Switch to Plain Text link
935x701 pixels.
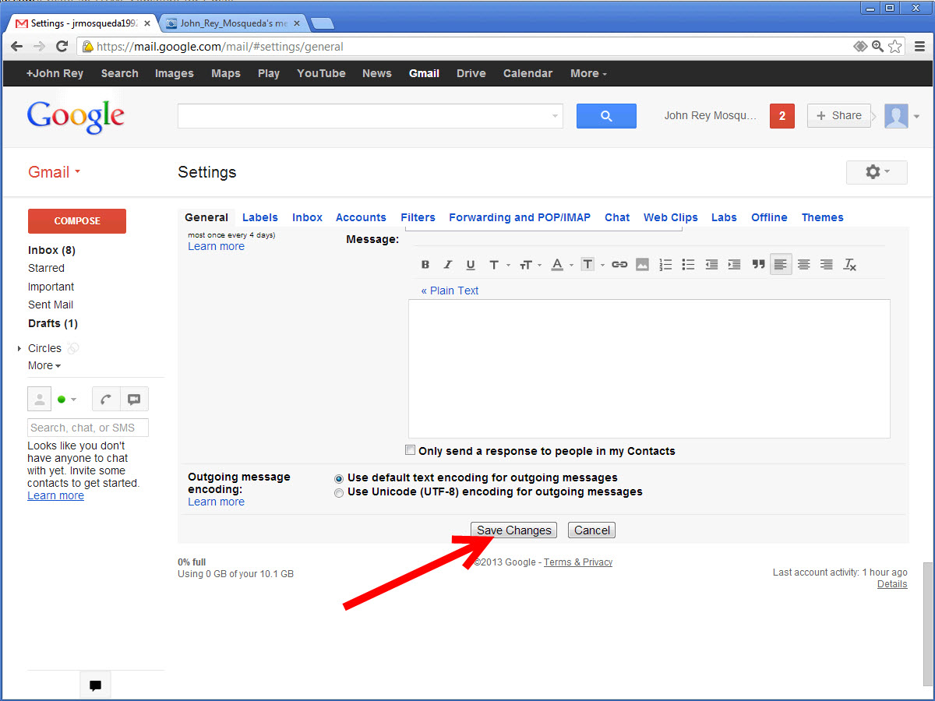tap(450, 291)
